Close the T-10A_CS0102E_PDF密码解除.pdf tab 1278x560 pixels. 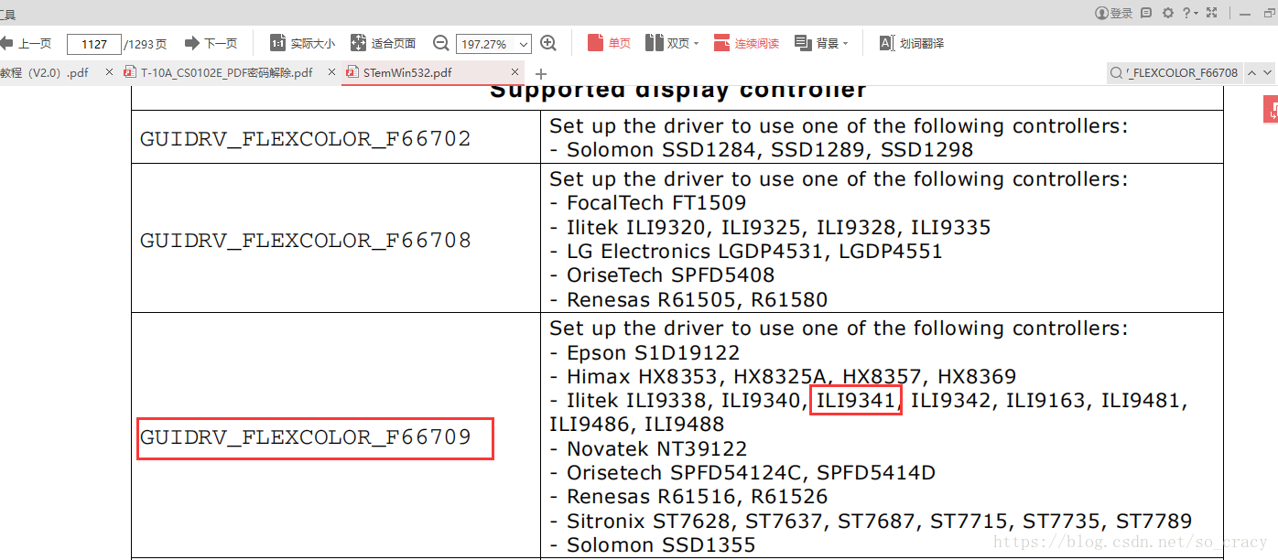click(330, 72)
